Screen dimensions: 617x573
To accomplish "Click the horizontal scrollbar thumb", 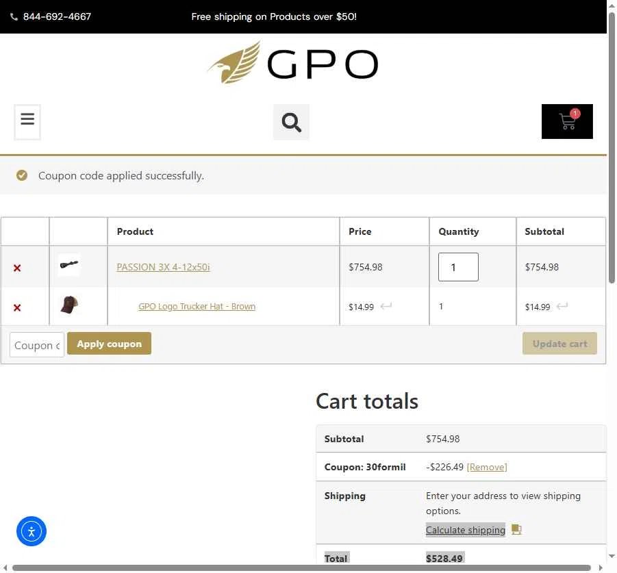I will [301, 568].
